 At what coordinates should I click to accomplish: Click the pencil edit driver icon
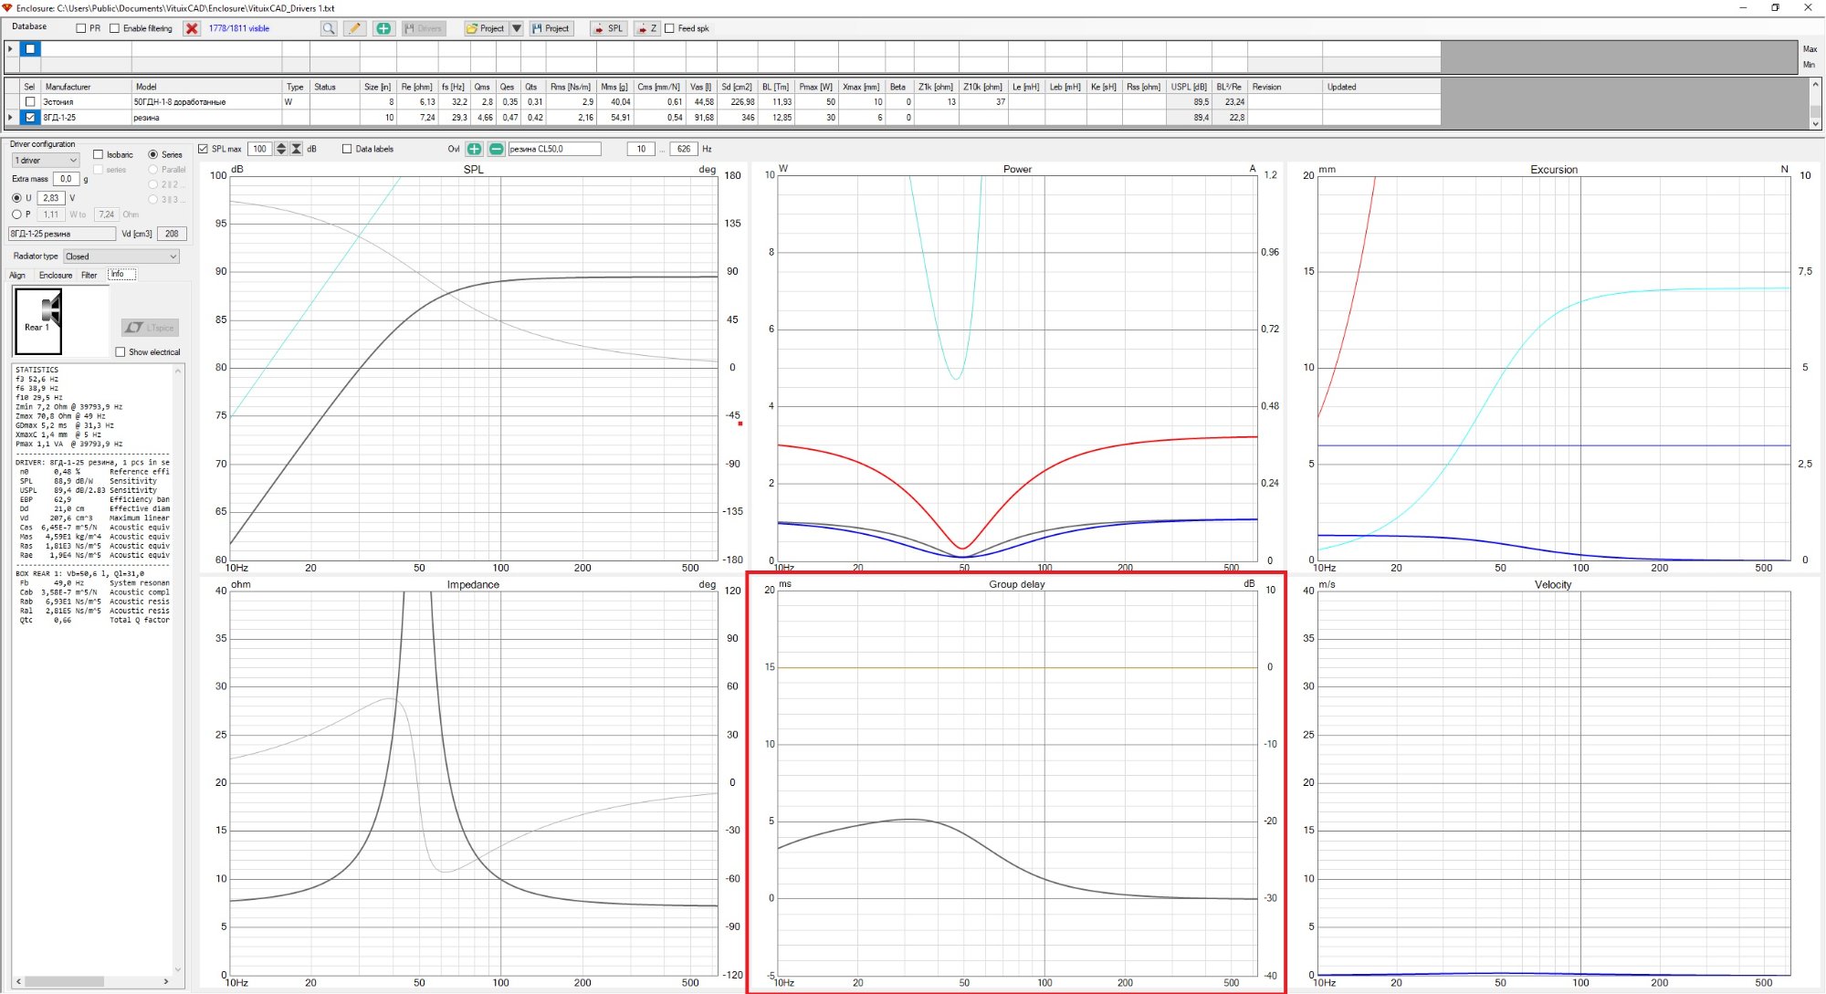pyautogui.click(x=354, y=28)
